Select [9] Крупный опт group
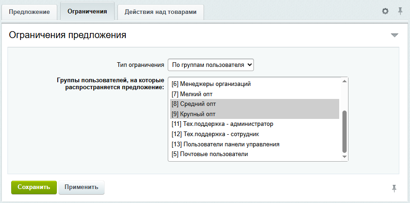Screen dimensions: 410x203 (x=255, y=114)
